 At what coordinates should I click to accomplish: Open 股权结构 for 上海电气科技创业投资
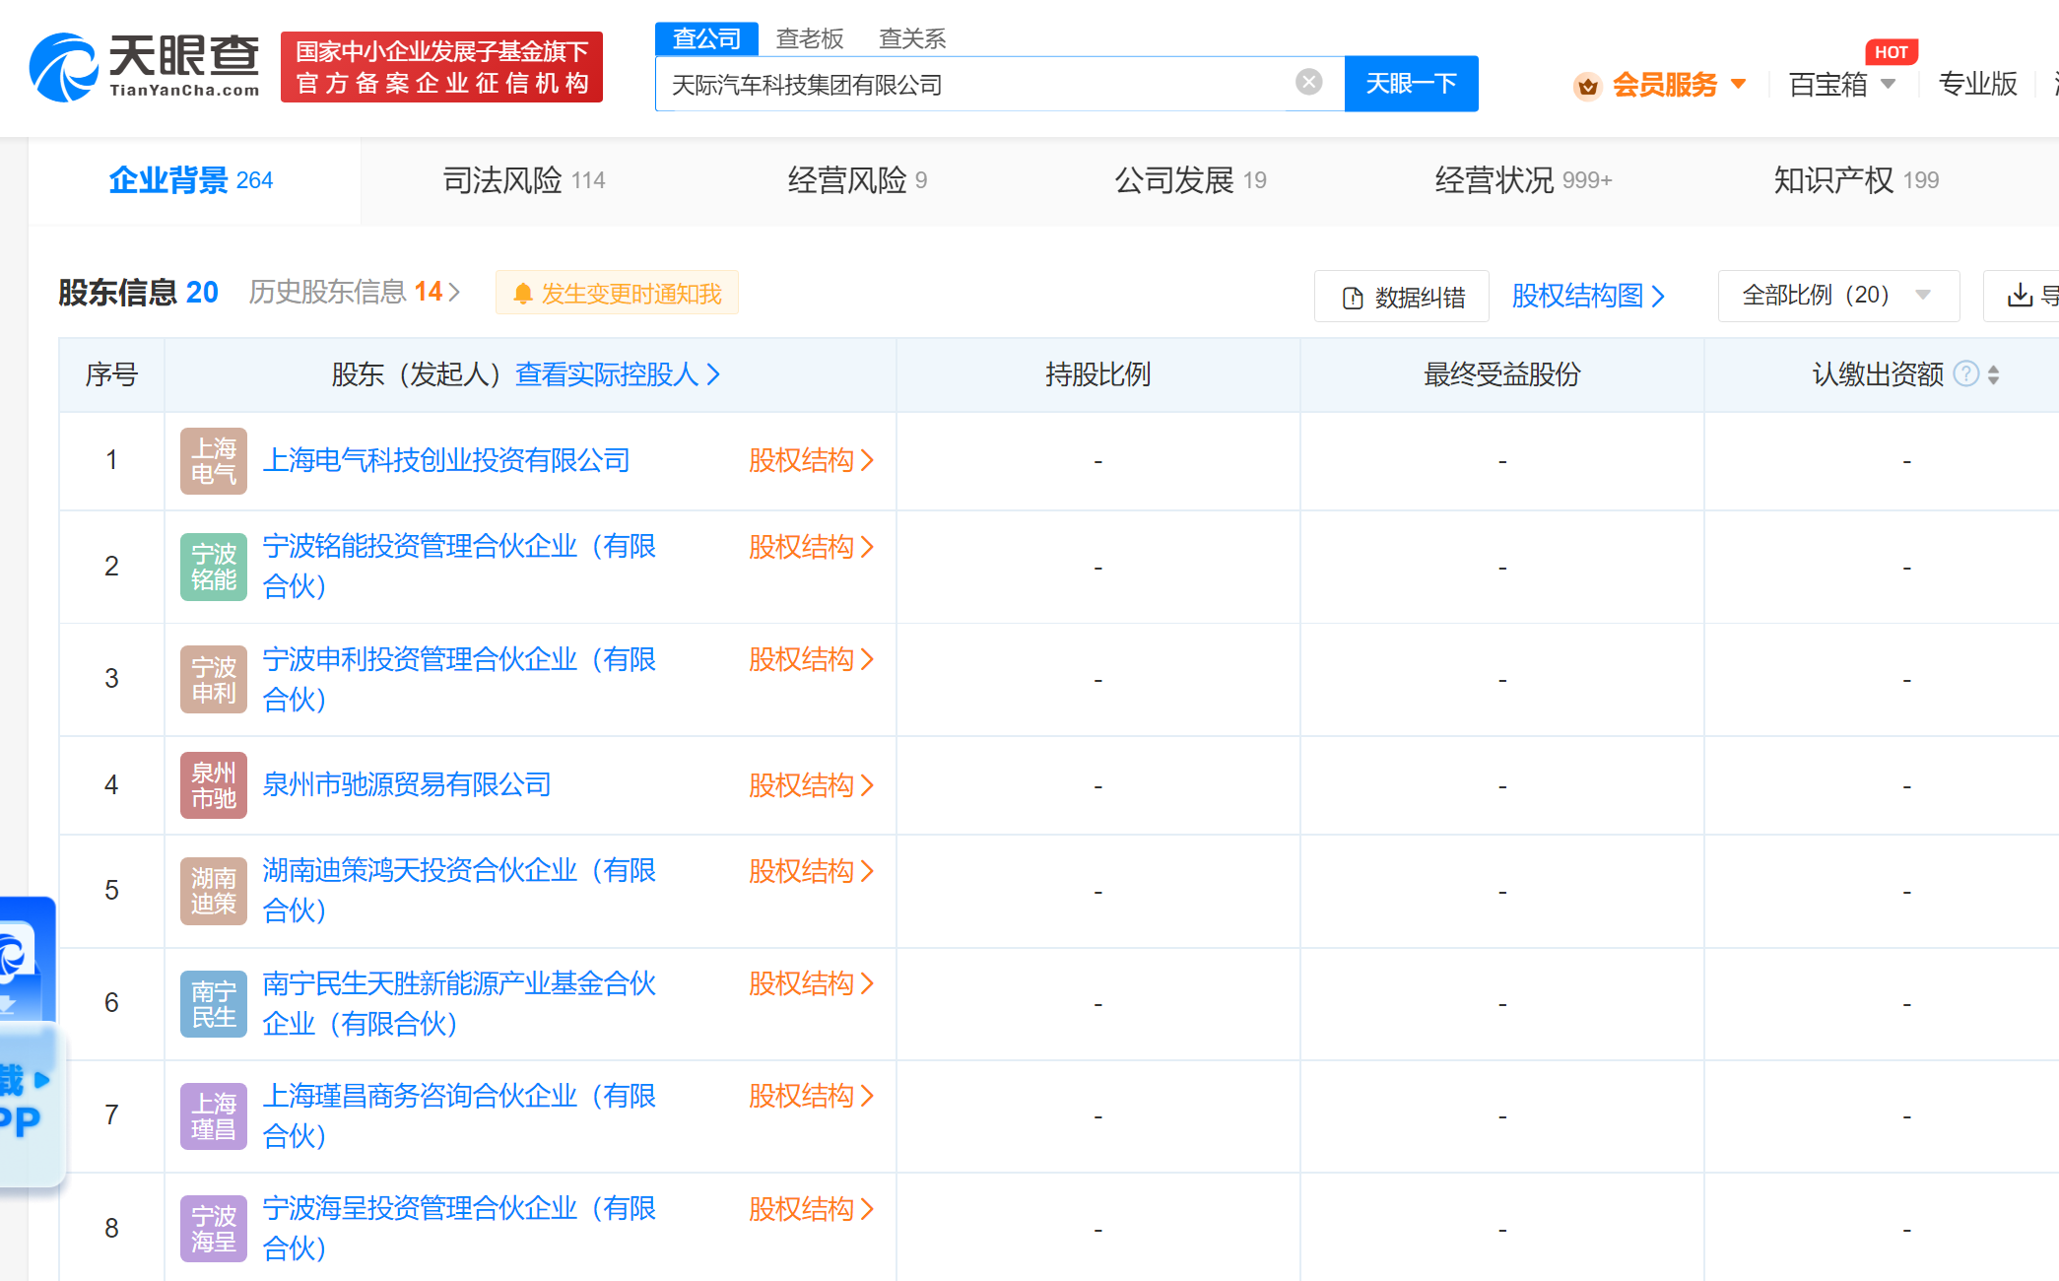811,460
